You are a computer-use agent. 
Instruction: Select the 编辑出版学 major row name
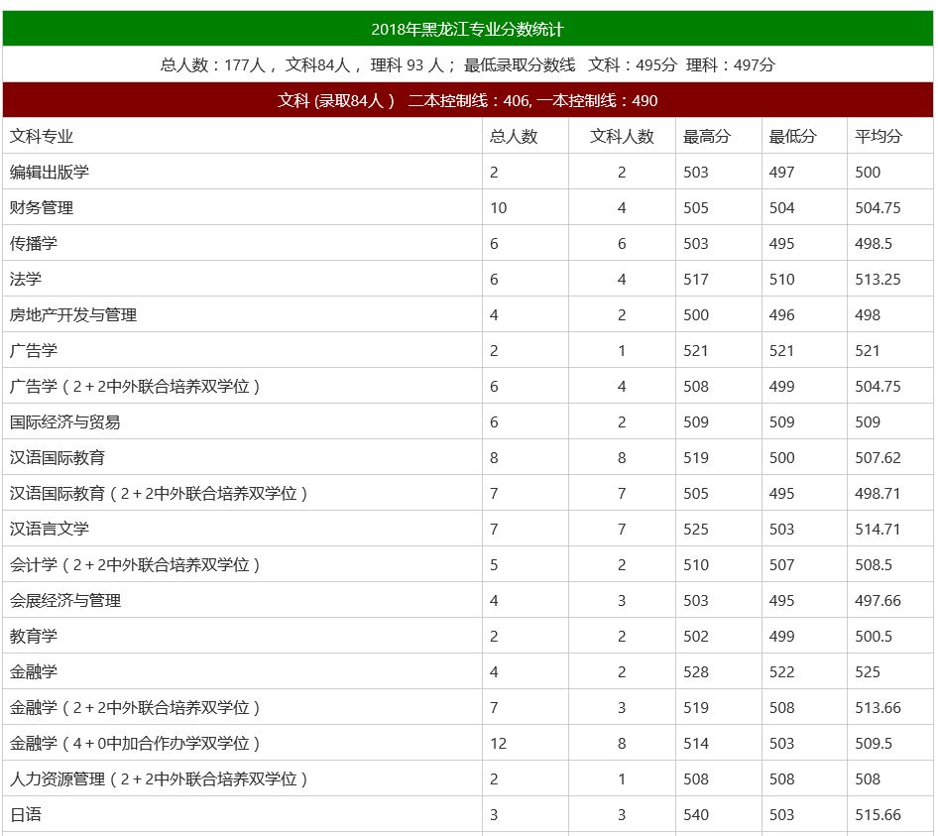click(49, 173)
